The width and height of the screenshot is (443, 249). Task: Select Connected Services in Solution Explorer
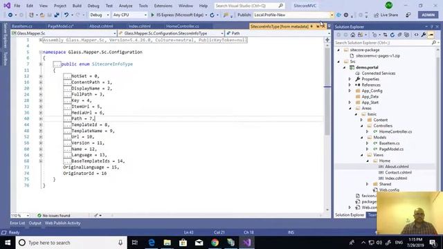click(379, 73)
